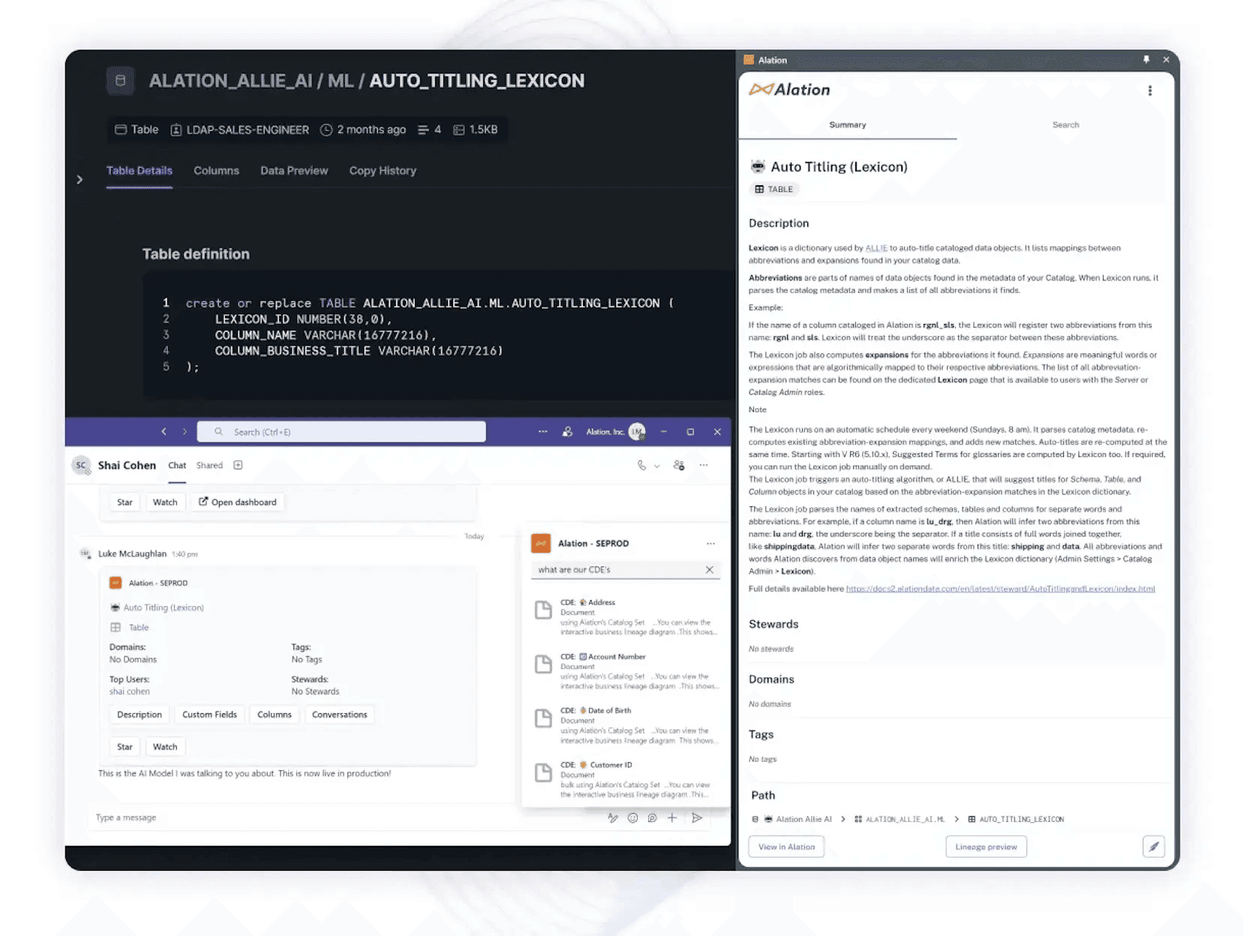
Task: Expand the left sidebar chevron
Action: tap(80, 180)
